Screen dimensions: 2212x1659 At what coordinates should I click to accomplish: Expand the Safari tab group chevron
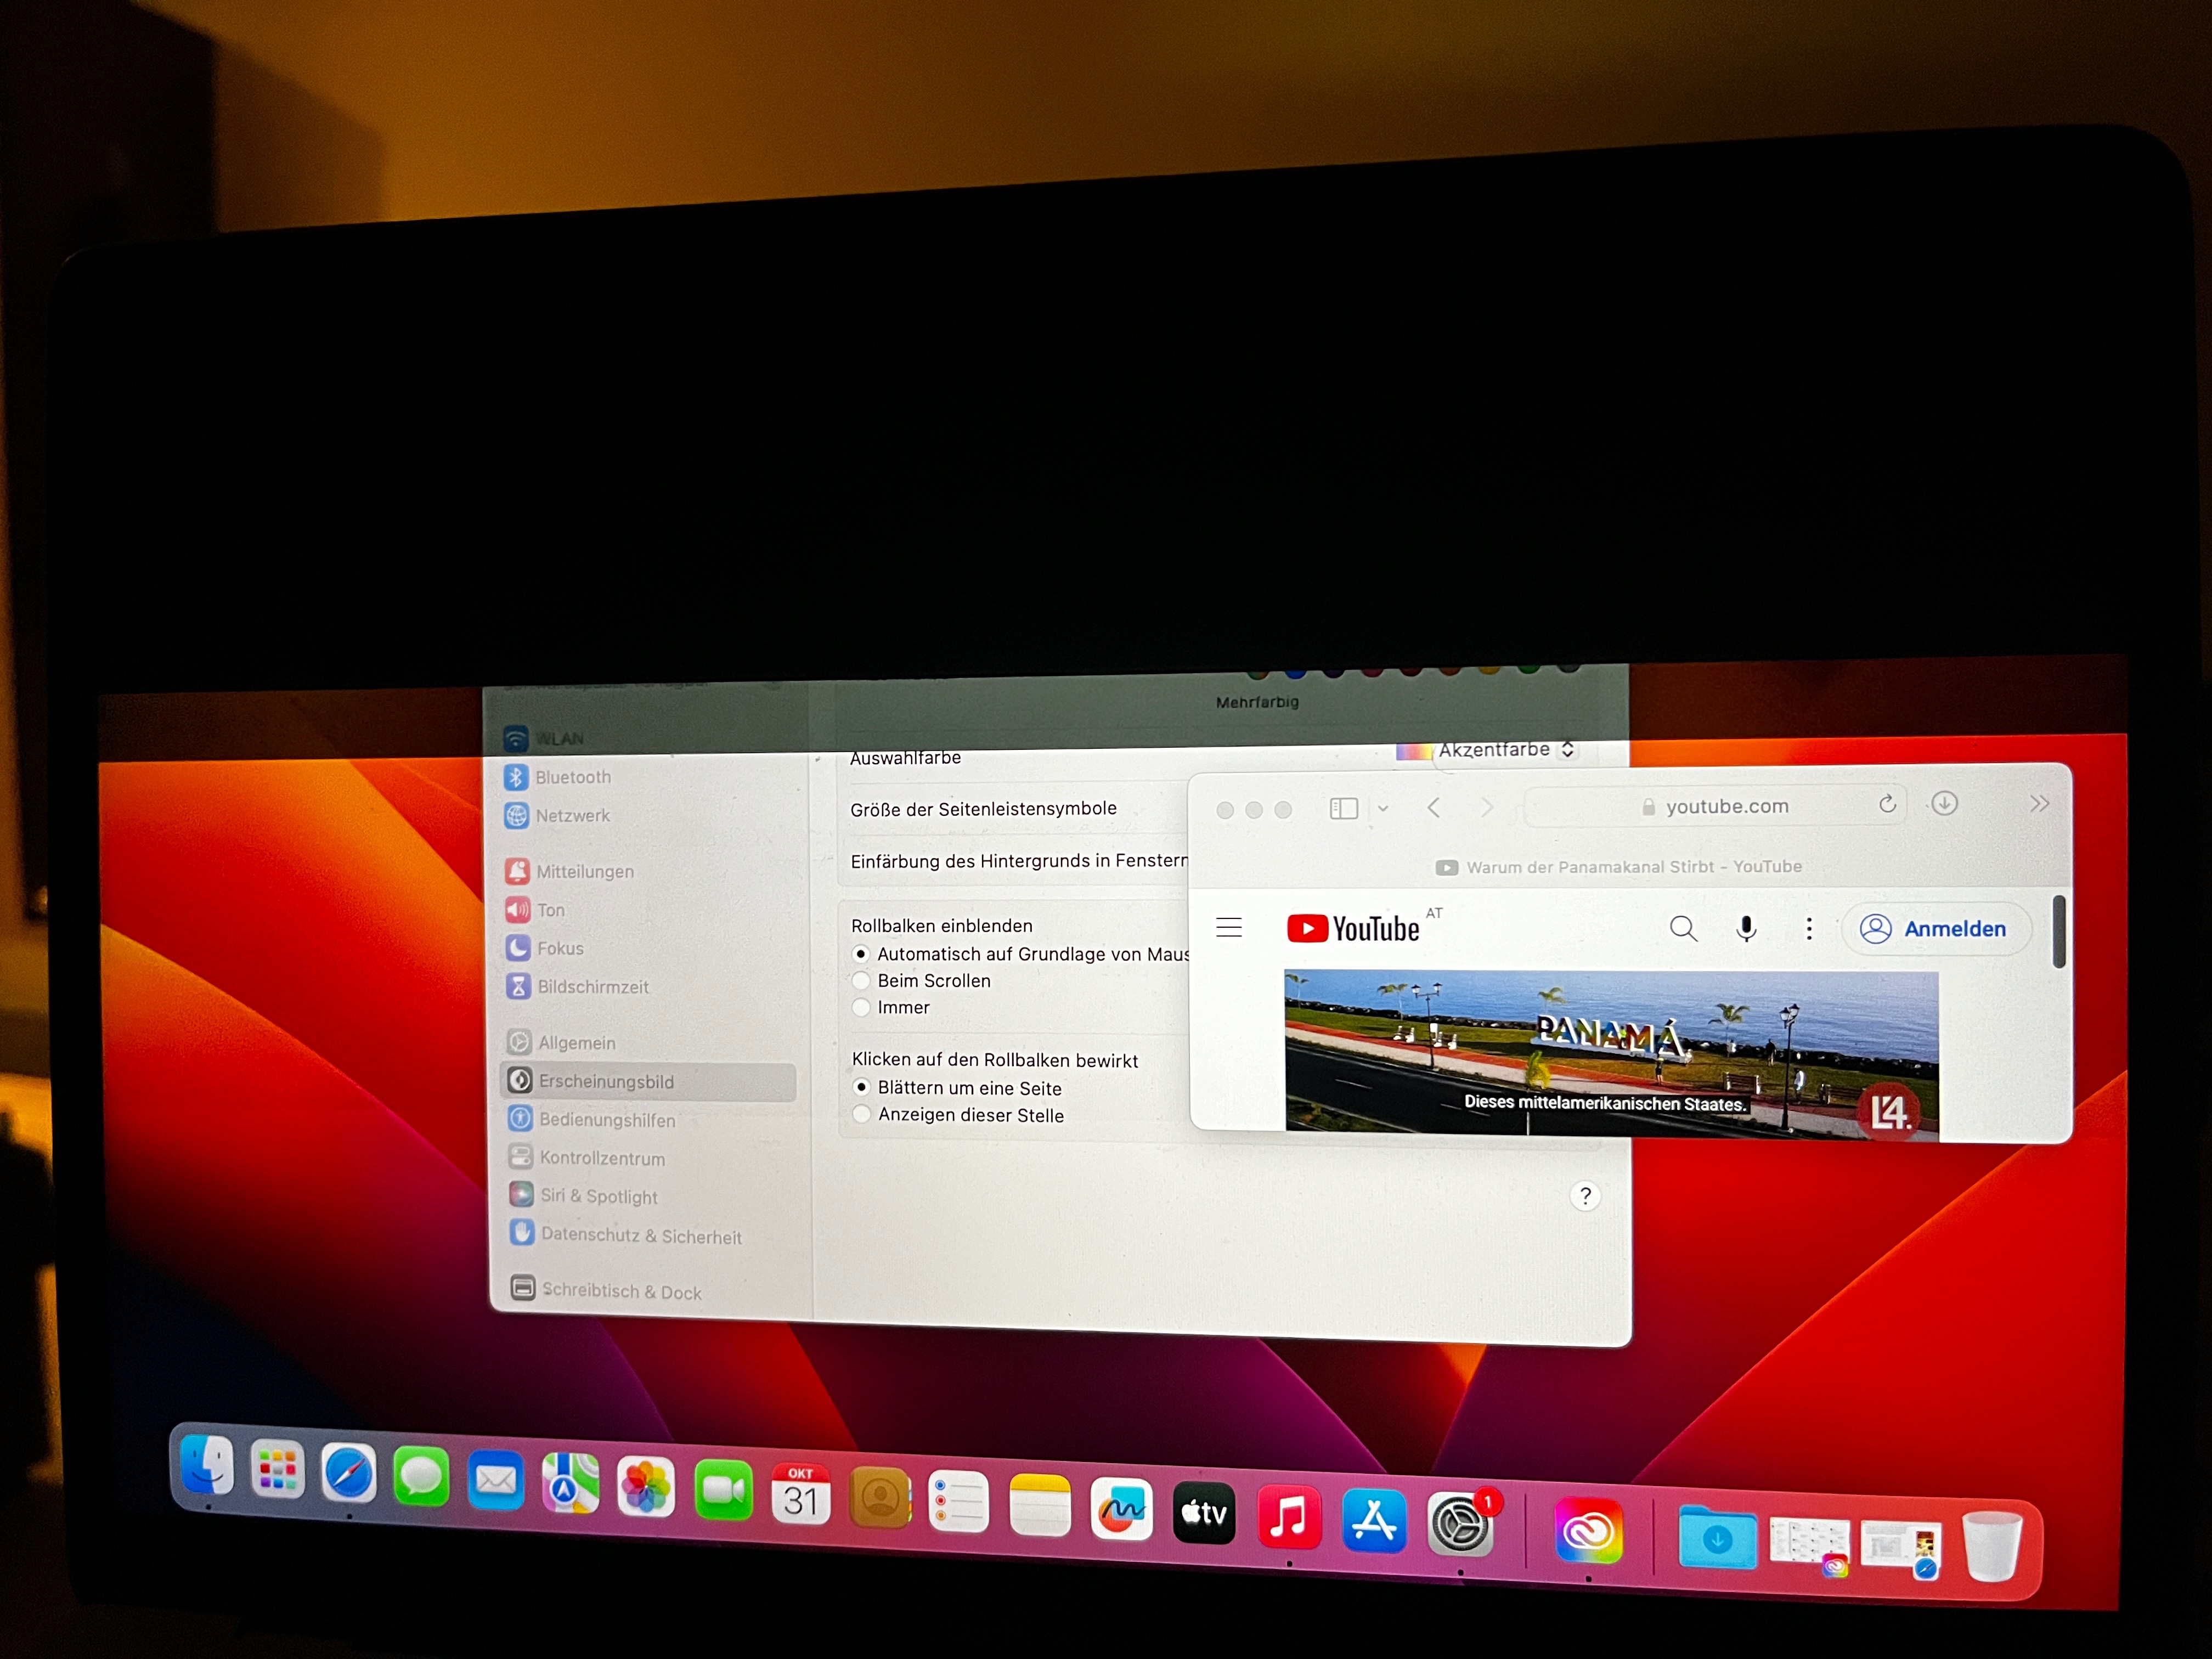pos(1383,808)
